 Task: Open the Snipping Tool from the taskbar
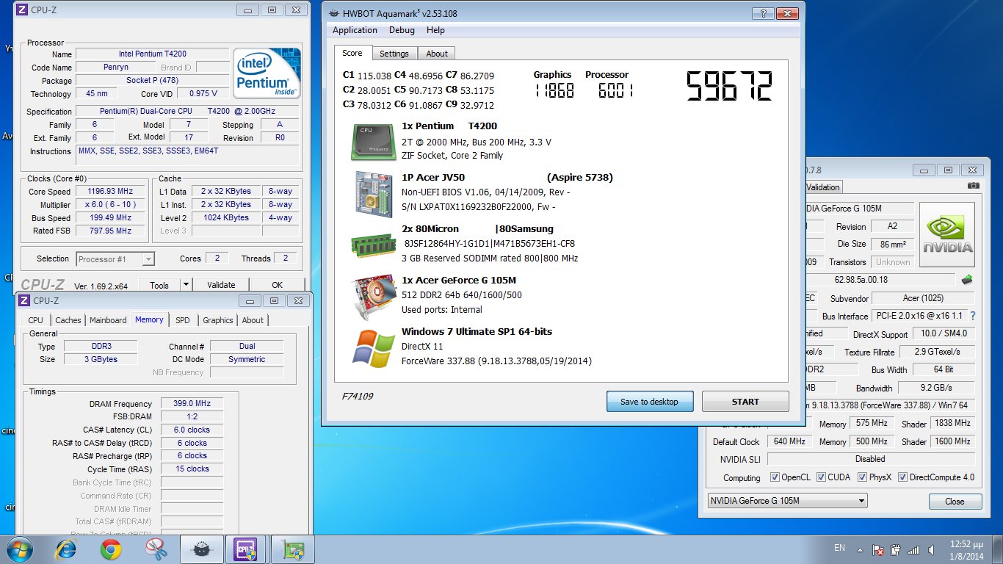[156, 549]
